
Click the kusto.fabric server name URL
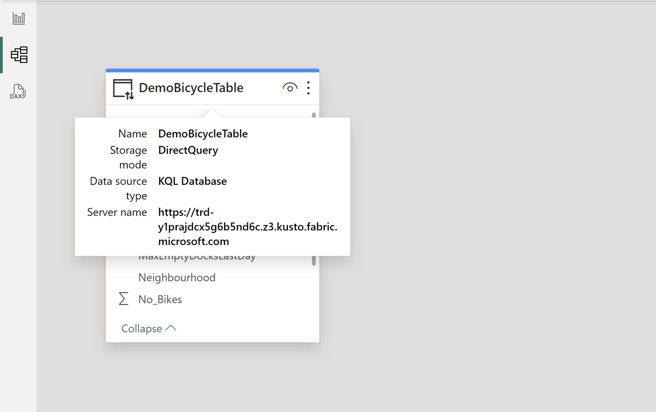(x=248, y=227)
